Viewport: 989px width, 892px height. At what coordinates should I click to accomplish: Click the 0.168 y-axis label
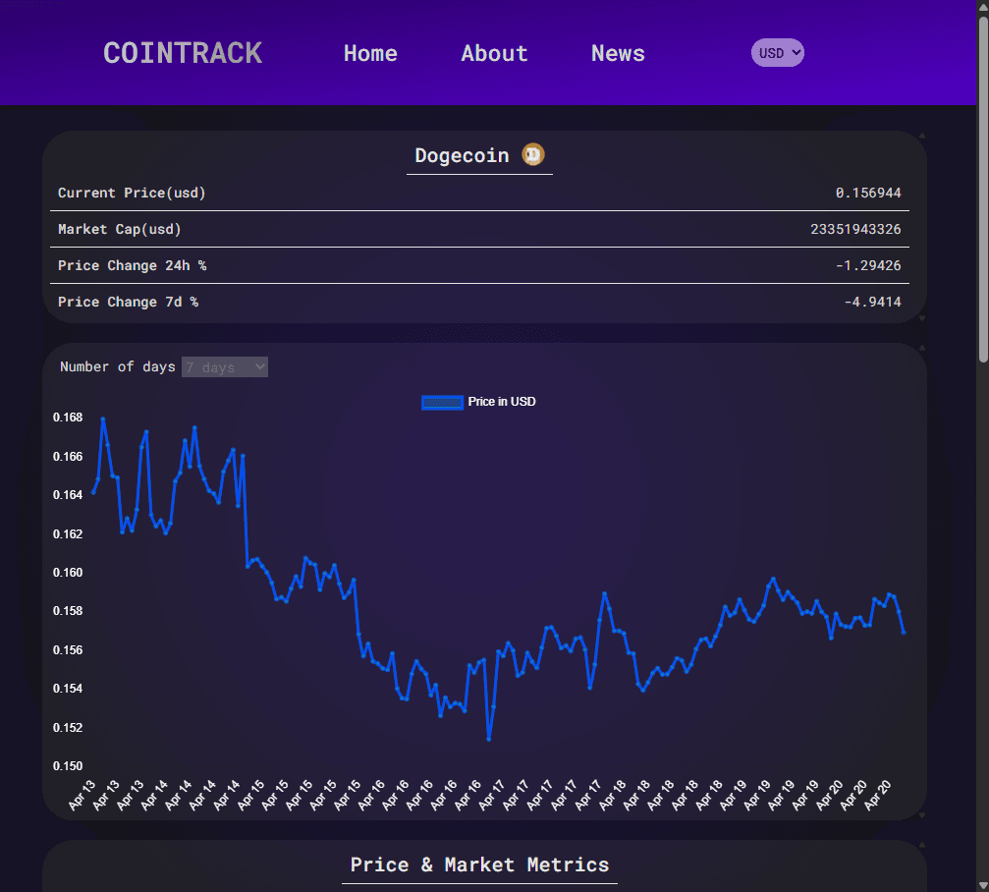click(68, 418)
